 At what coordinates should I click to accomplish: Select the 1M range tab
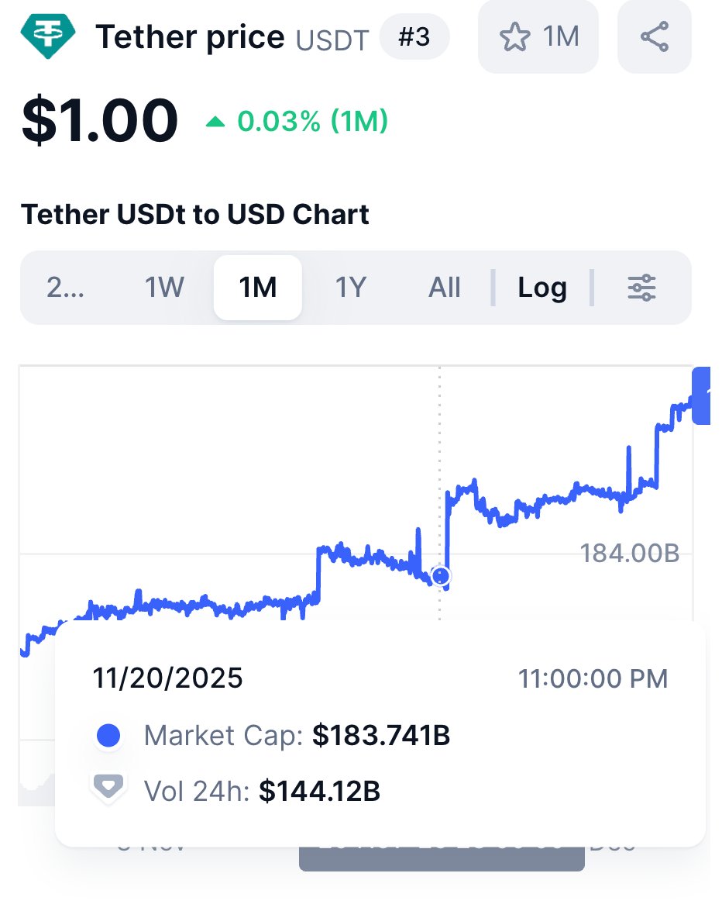click(258, 288)
